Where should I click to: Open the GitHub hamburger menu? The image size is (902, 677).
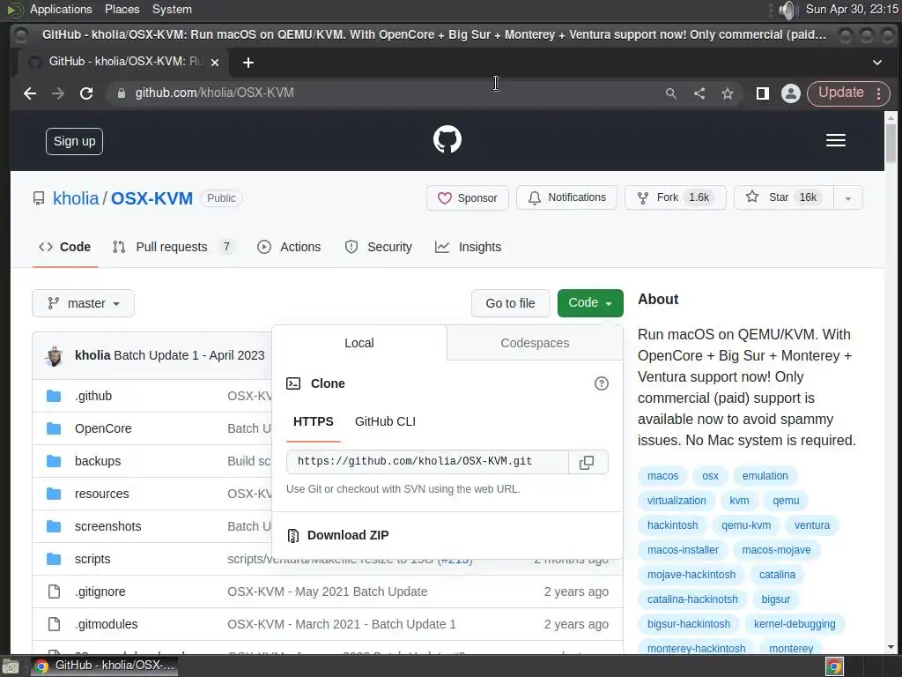click(x=836, y=140)
